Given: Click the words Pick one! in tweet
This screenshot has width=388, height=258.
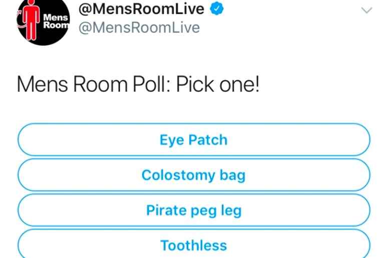Looking at the screenshot, I should coord(218,84).
